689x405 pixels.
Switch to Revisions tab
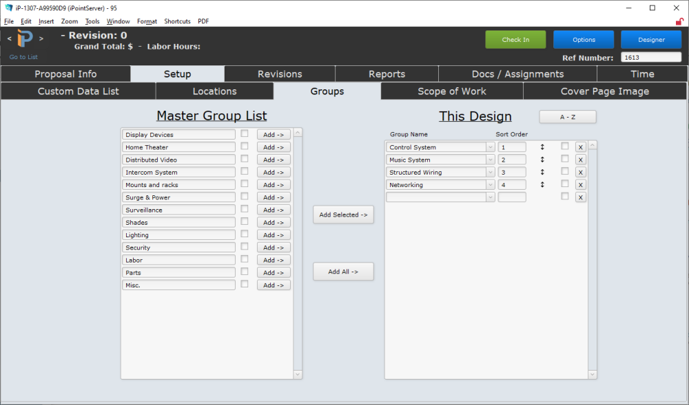280,74
